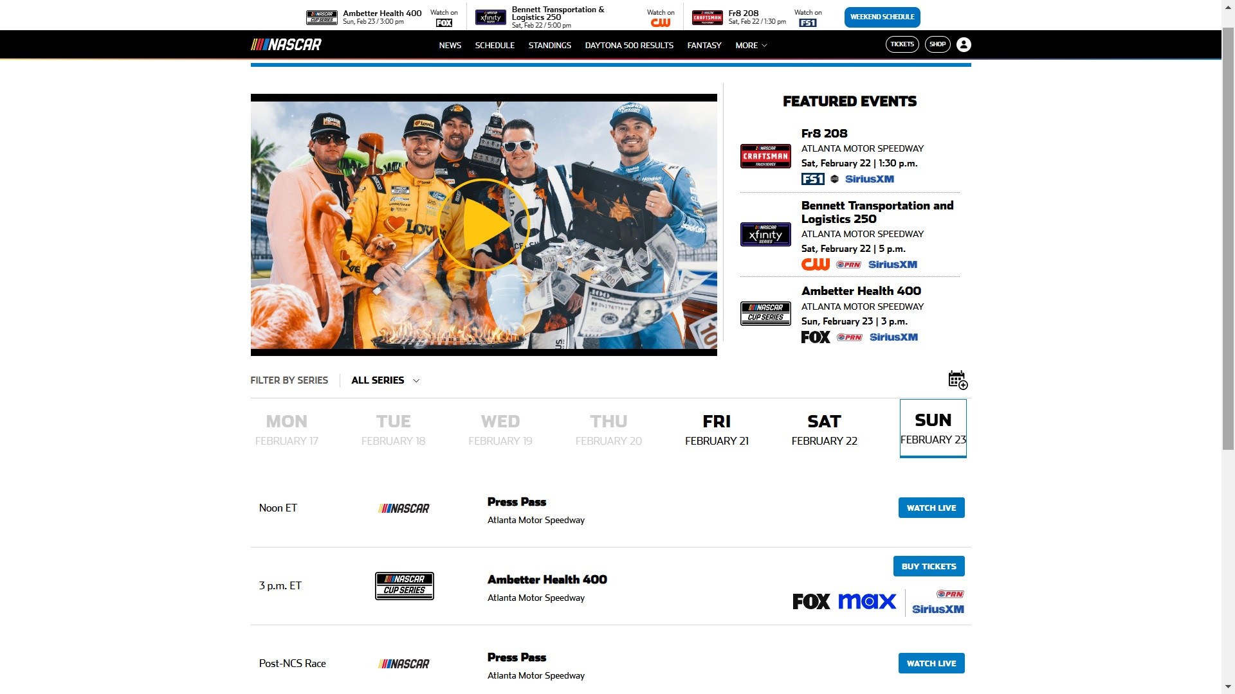Click PRN logo in schedule row
This screenshot has height=694, width=1235.
click(x=950, y=594)
